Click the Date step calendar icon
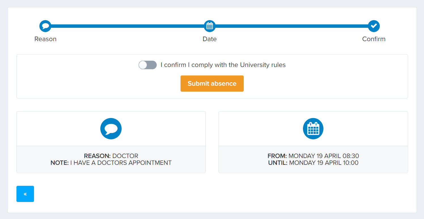This screenshot has height=219, width=424. pos(210,26)
